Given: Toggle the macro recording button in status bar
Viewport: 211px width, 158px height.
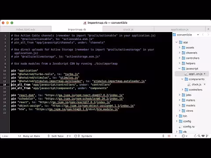Looking at the screenshot, I should (169, 136).
